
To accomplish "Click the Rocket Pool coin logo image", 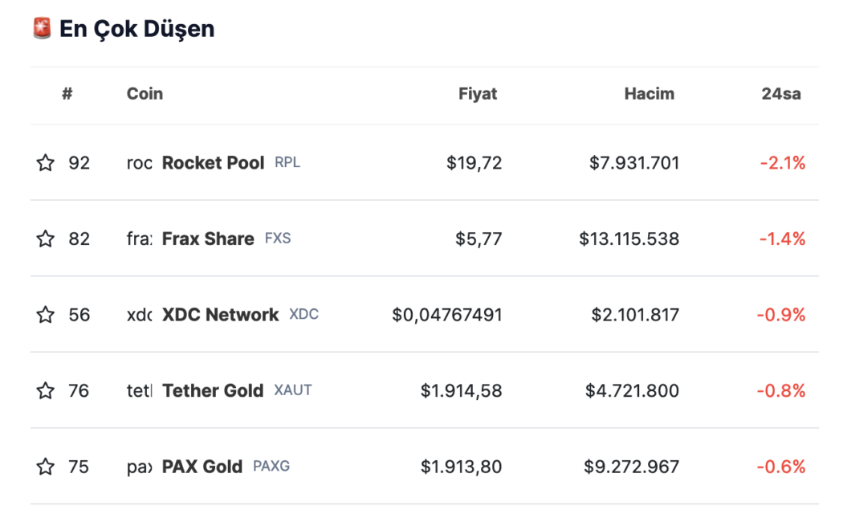I will tap(139, 163).
